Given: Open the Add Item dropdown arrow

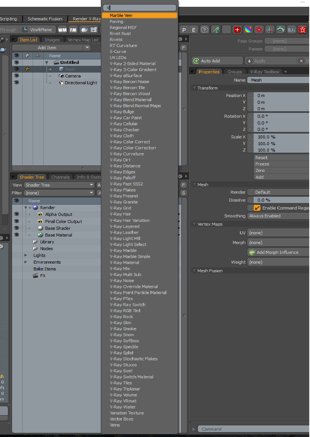Looking at the screenshot, I should coord(88,48).
